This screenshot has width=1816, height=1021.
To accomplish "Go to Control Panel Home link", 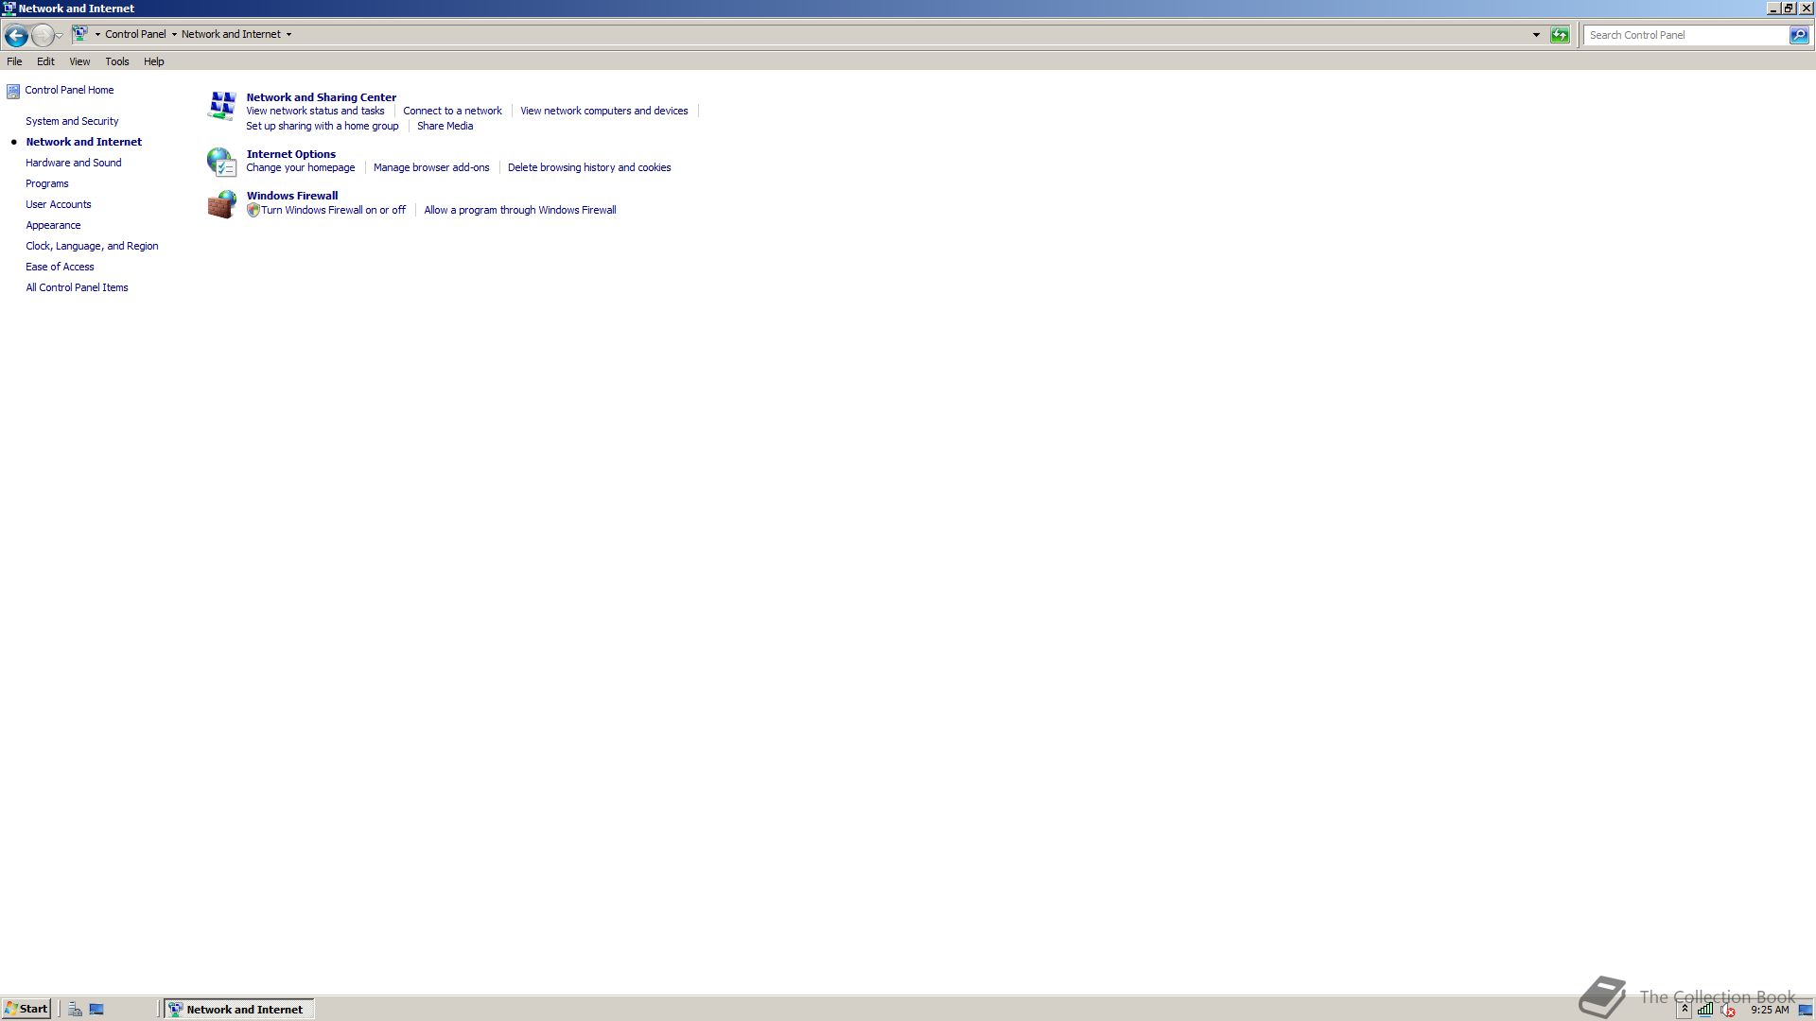I will [x=69, y=91].
